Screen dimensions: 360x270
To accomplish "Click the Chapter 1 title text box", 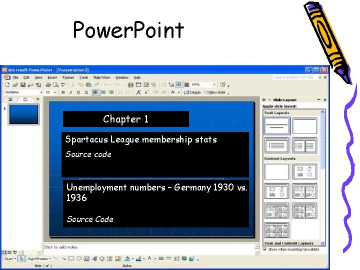I will 126,119.
